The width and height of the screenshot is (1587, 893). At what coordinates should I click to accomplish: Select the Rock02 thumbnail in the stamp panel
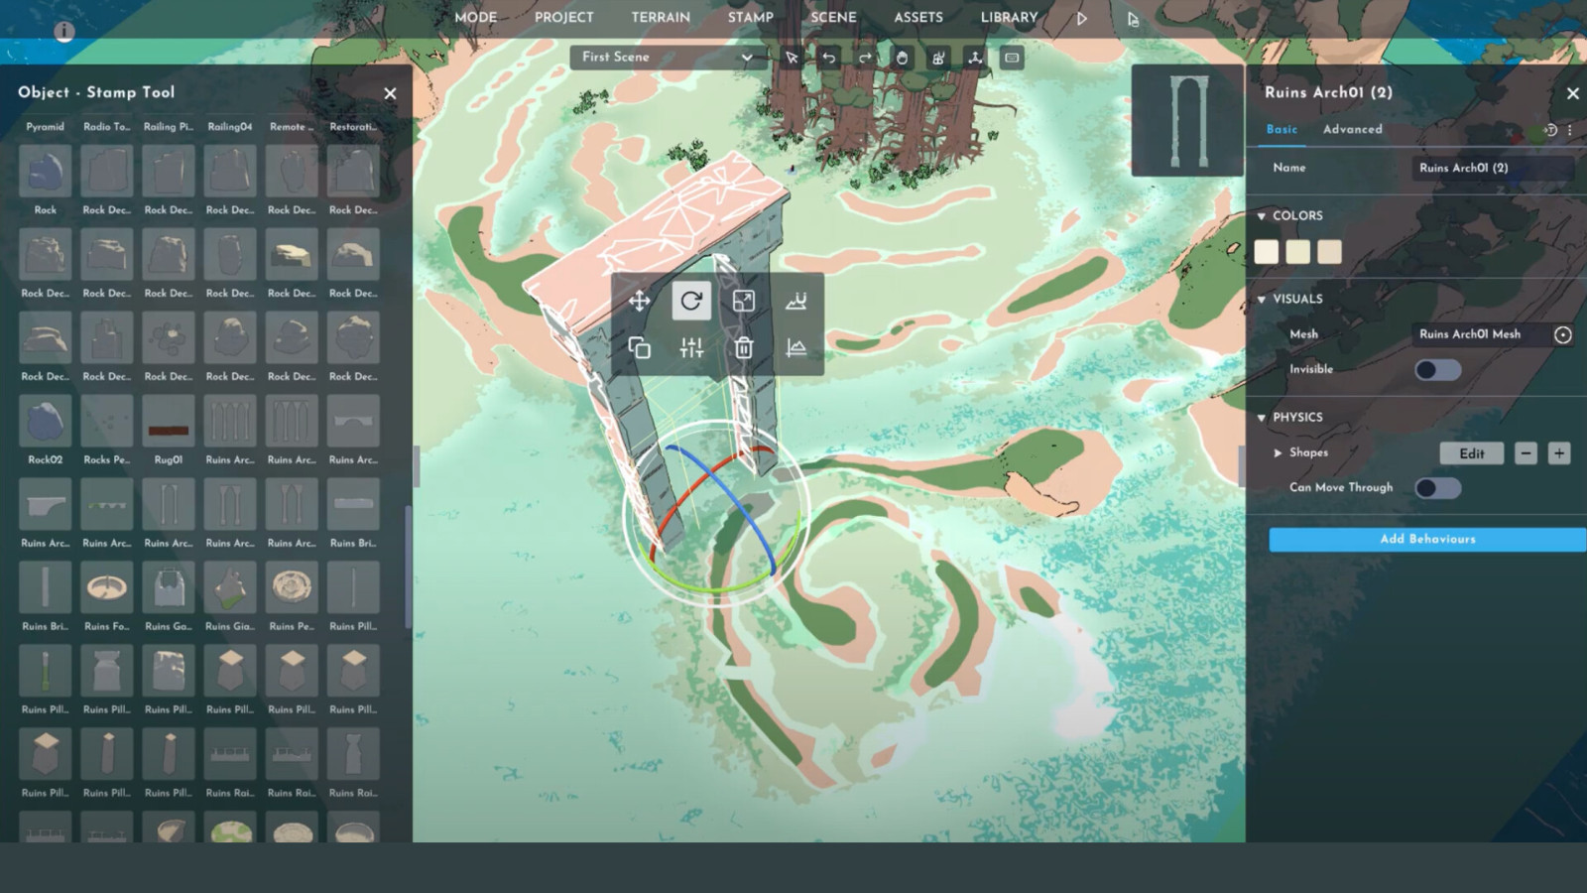(44, 423)
